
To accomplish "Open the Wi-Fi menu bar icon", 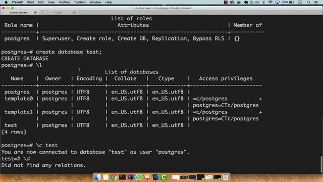I will pyautogui.click(x=271, y=2).
